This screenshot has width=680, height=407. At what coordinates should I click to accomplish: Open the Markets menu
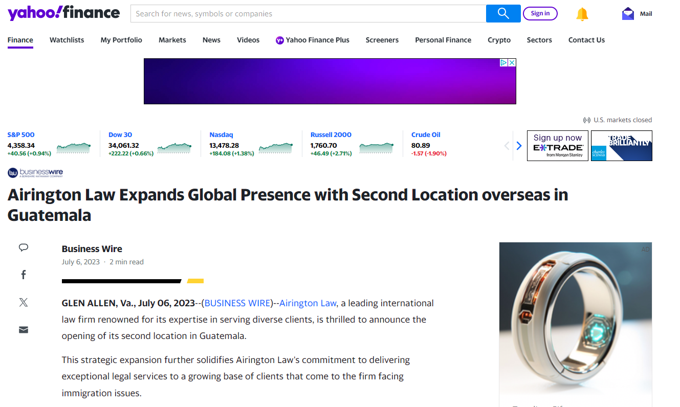pos(172,40)
